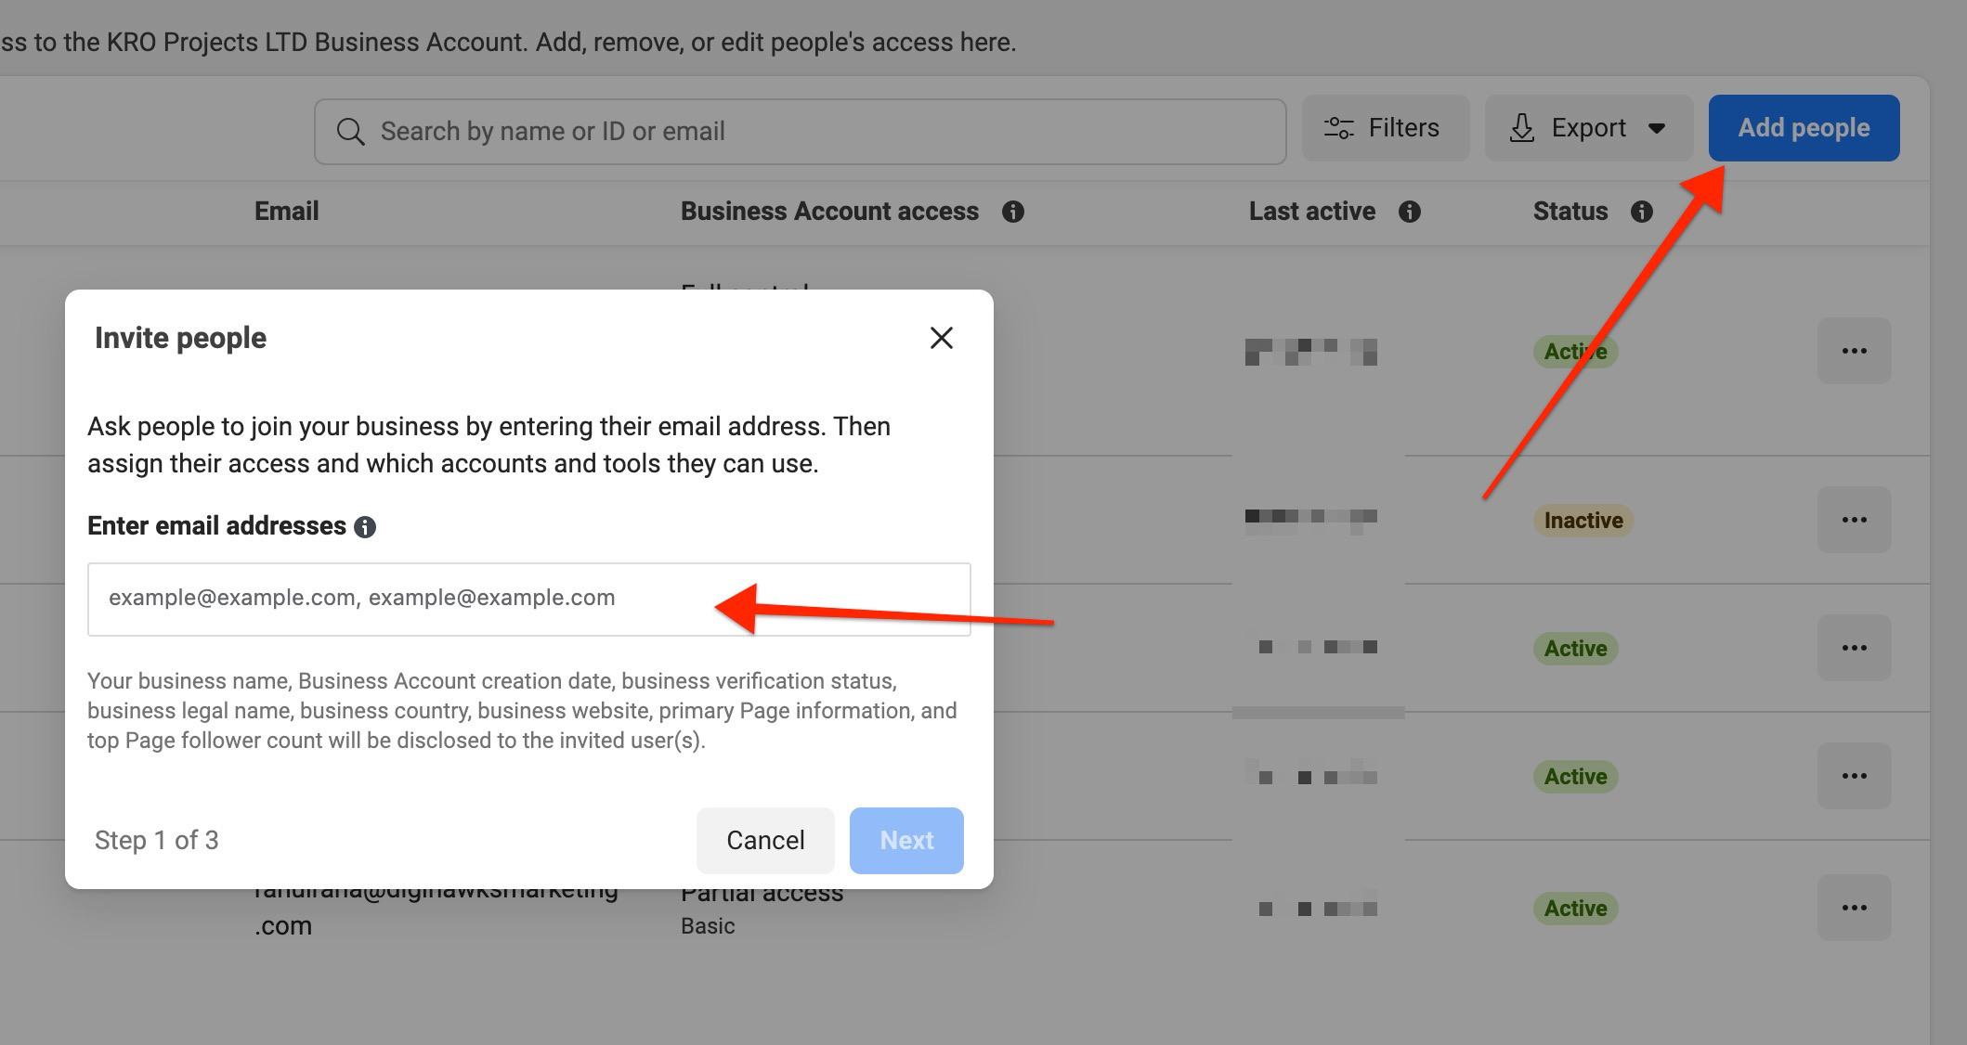Open three-dot menu for last row
The width and height of the screenshot is (1967, 1045).
pyautogui.click(x=1854, y=908)
